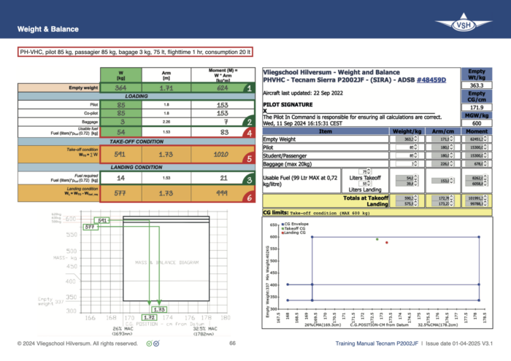Use the Student/Passenger Arm/cm stepper arrows

click(x=452, y=155)
